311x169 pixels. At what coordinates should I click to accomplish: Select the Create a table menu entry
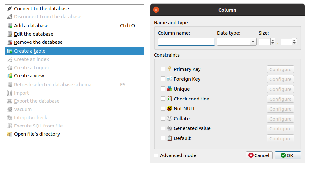[74, 51]
